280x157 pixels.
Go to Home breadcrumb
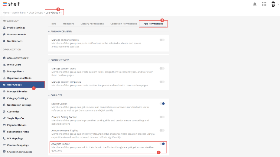click(x=6, y=13)
